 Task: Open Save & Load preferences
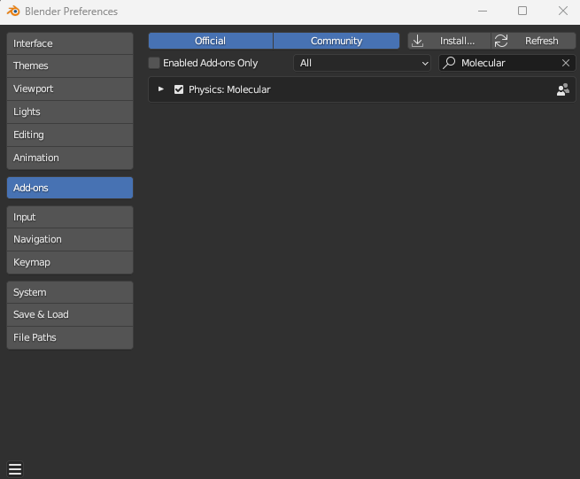(x=70, y=314)
